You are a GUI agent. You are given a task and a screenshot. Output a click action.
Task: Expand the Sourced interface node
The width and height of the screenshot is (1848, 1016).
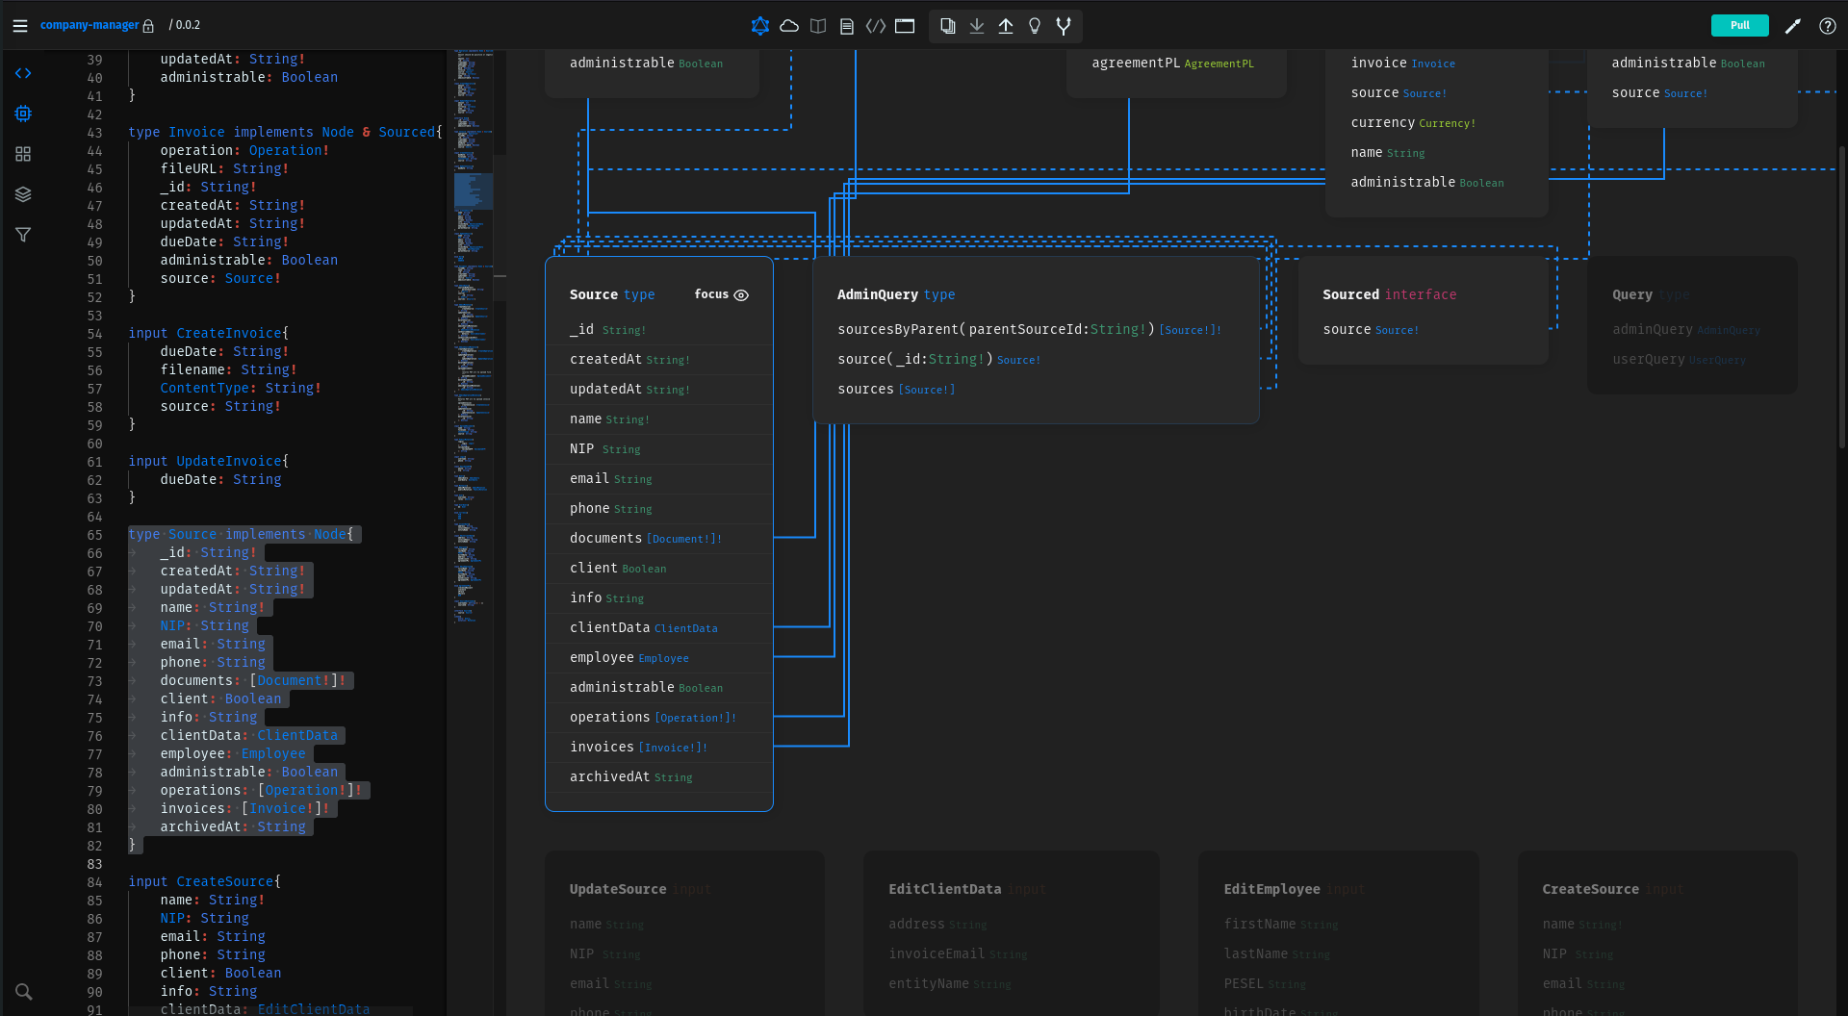coord(1390,294)
